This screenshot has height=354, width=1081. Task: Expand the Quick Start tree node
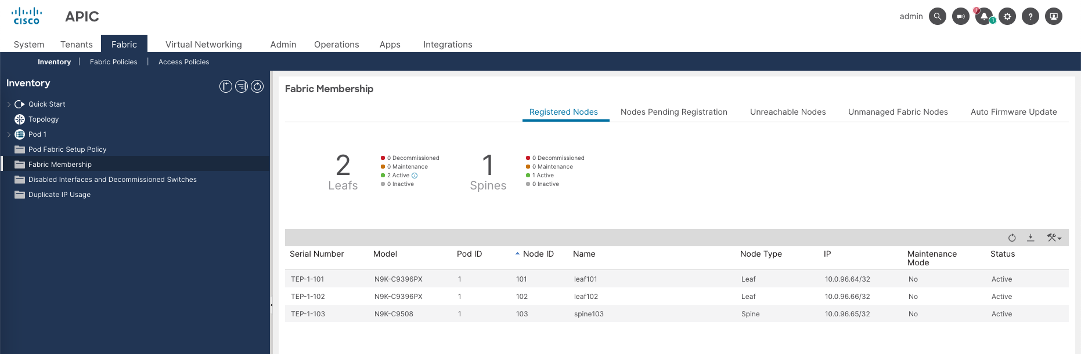9,104
